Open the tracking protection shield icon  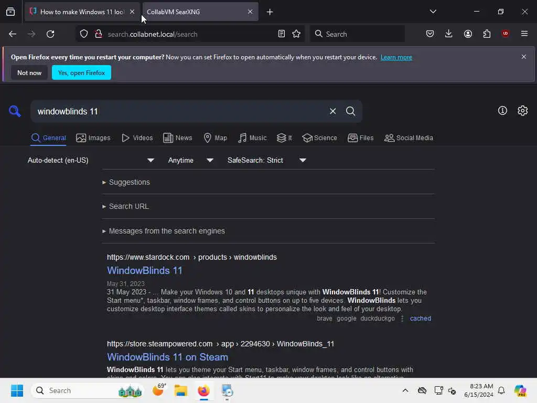(84, 34)
